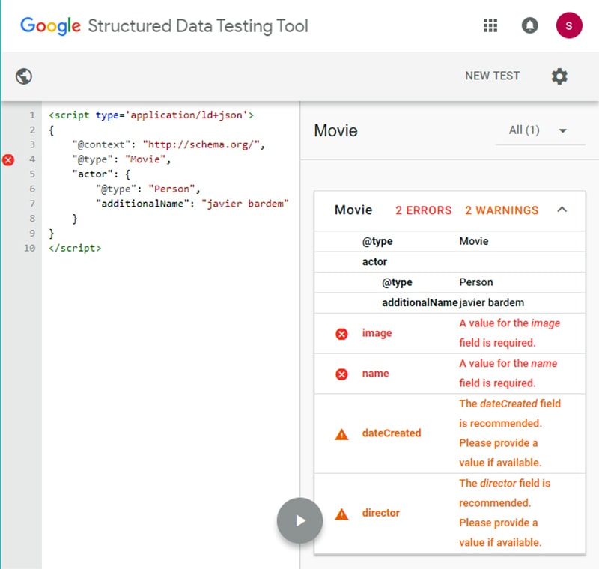Select the dateCreated warning row label
Viewport: 599px width, 569px height.
click(392, 433)
